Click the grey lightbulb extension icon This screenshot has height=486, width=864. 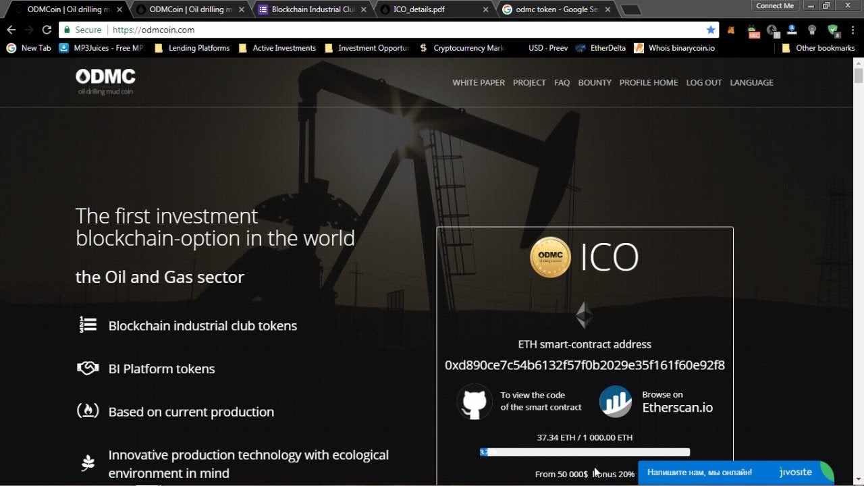[x=813, y=30]
